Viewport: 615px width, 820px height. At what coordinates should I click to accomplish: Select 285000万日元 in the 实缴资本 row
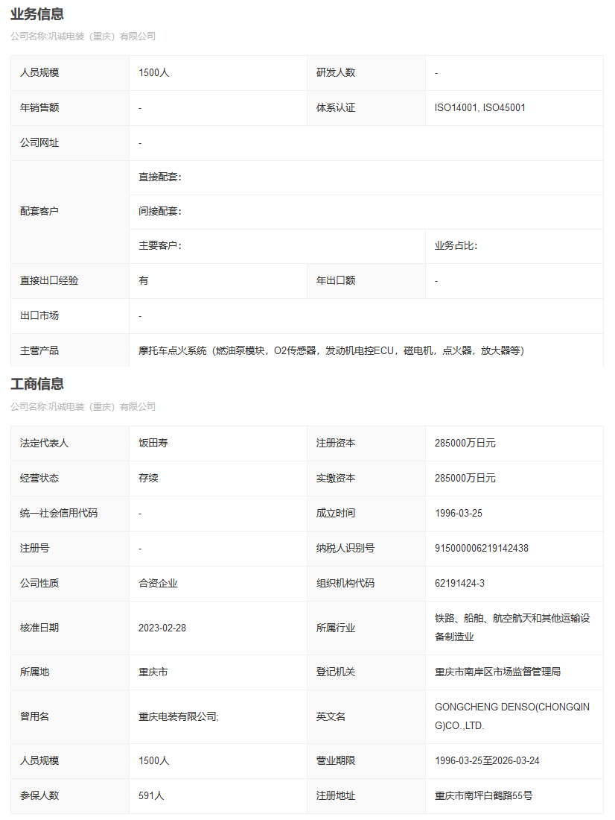tap(465, 479)
